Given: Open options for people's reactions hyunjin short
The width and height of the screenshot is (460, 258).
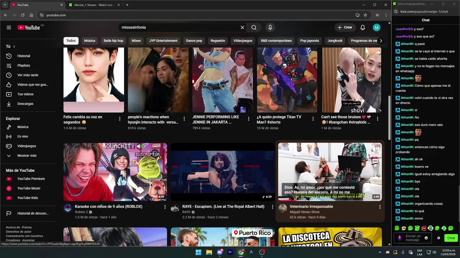Looking at the screenshot, I should pyautogui.click(x=184, y=119).
